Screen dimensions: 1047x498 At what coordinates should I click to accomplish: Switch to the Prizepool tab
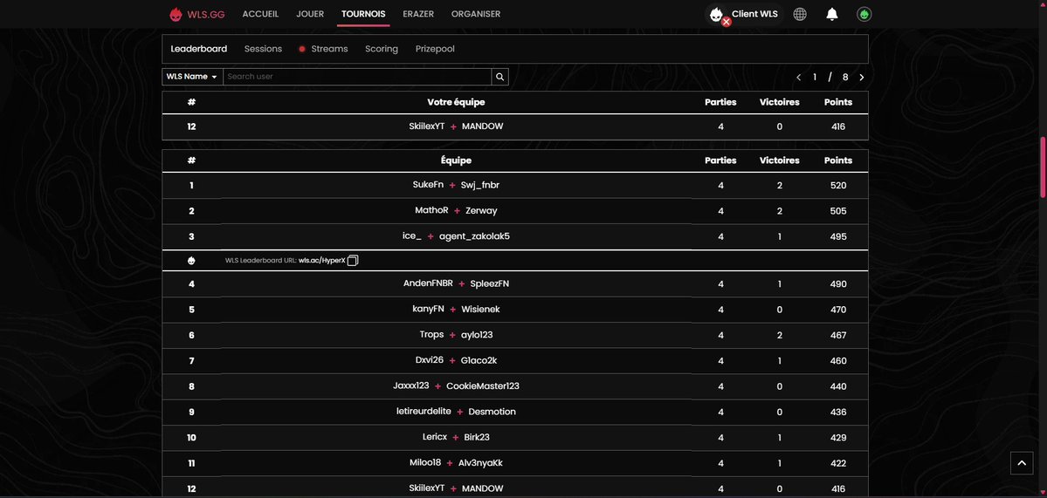coord(436,49)
